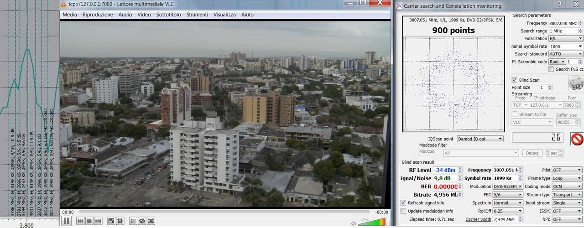Open the Spectrum Normal dropdown
The image size is (584, 228).
[508, 203]
